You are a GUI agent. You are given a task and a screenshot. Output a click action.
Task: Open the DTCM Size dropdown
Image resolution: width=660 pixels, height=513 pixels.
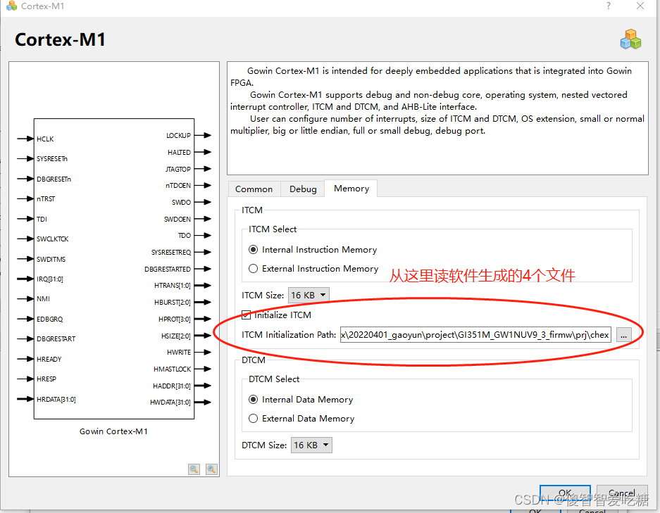(x=311, y=445)
